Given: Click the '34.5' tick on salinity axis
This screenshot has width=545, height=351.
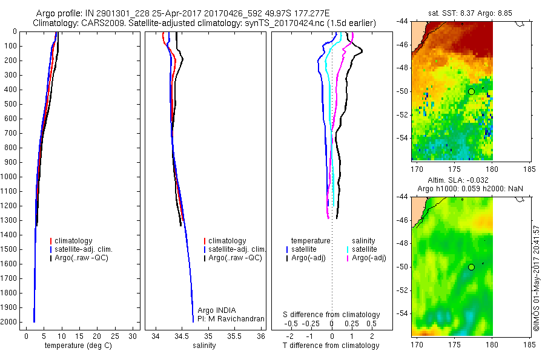Looking at the screenshot, I should [x=182, y=336].
